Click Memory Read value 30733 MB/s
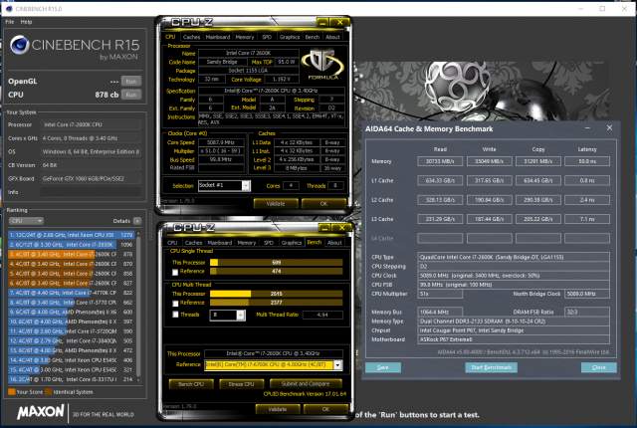This screenshot has width=637, height=428. pyautogui.click(x=440, y=161)
